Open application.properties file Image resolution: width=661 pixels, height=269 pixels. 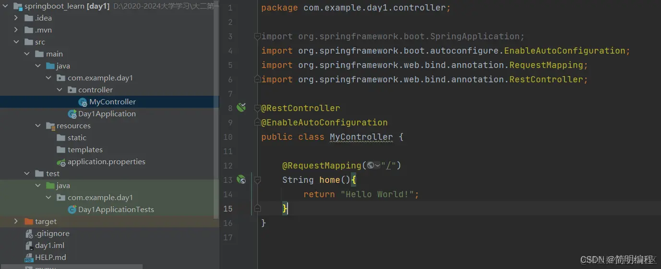pos(107,162)
